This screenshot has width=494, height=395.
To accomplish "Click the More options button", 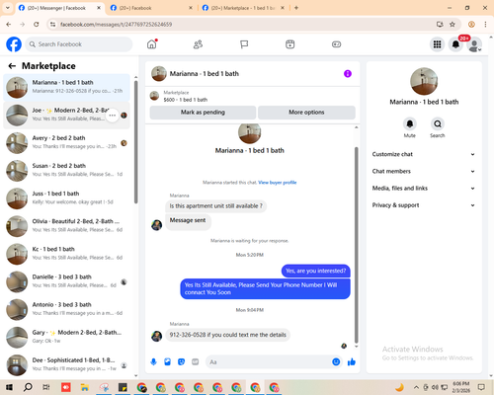I will [x=306, y=113].
